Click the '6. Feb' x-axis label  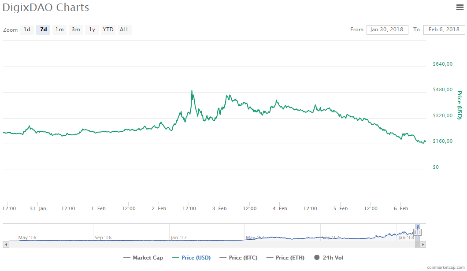point(401,208)
